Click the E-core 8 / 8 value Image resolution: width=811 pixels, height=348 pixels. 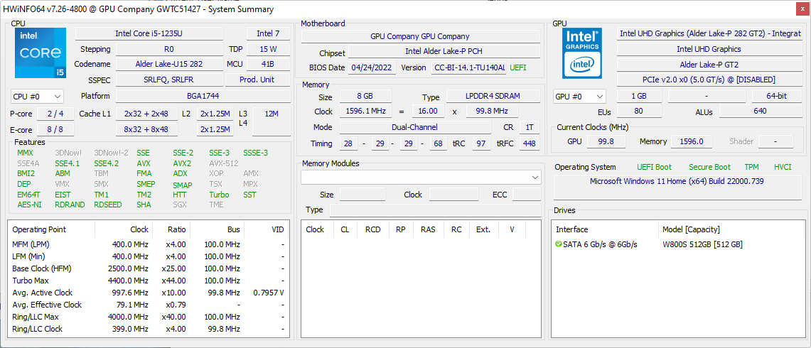pos(55,129)
